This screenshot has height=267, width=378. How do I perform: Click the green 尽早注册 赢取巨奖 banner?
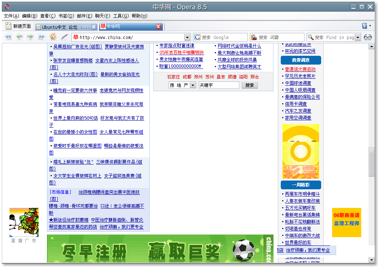tap(160, 249)
